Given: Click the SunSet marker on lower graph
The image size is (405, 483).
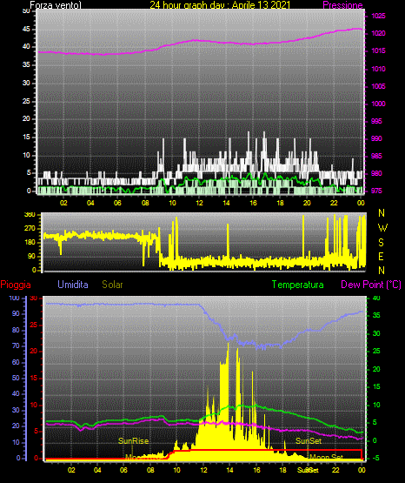Looking at the screenshot, I should point(309,441).
